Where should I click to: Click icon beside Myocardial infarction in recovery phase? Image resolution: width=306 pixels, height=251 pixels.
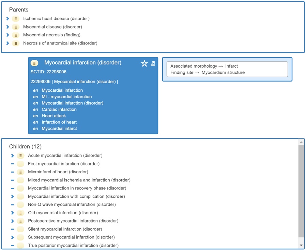pyautogui.click(x=20, y=189)
